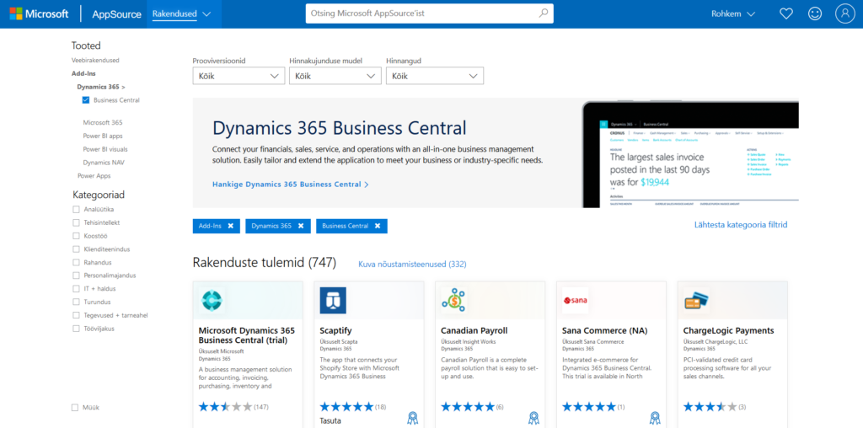Open the Sana Commerce logo icon
This screenshot has height=428, width=863.
pos(575,301)
